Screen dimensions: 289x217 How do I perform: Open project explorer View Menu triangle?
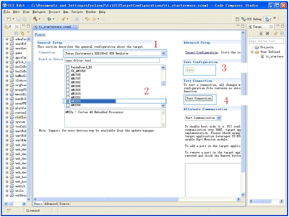coord(28,32)
